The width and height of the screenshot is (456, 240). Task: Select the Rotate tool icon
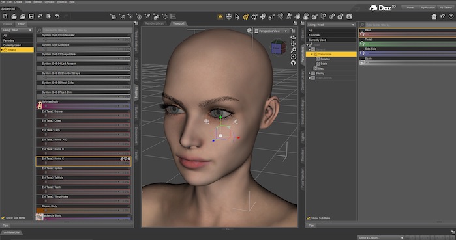click(x=254, y=16)
